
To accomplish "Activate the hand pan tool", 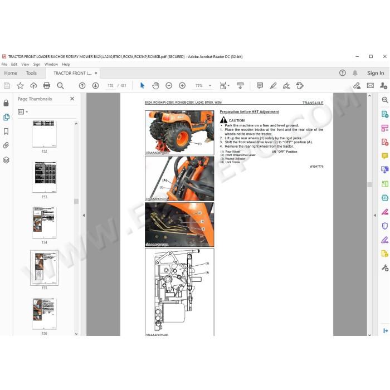I will [x=155, y=86].
